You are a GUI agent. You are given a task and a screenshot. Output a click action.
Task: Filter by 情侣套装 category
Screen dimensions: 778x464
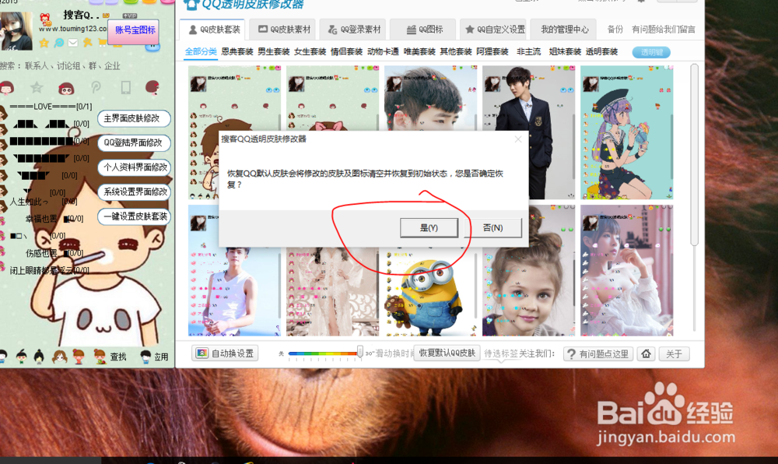[x=347, y=51]
